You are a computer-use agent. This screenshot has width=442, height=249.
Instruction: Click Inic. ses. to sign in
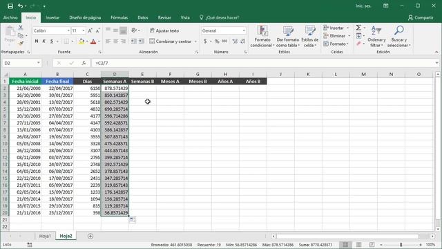point(363,6)
